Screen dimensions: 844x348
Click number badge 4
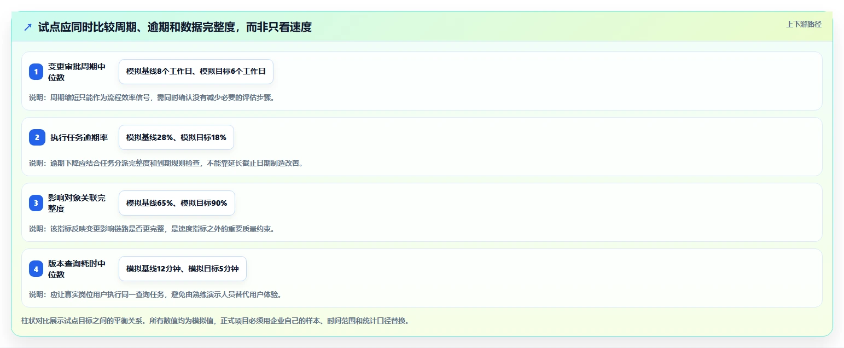[x=36, y=269]
